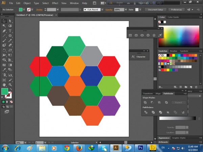Select the Direct Selection tool
203x152 pixels.
point(10,21)
